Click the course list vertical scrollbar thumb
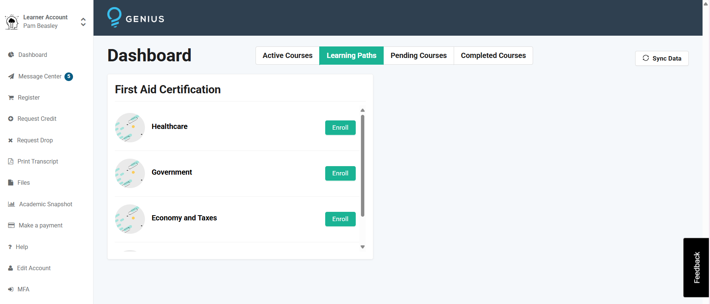710x304 pixels. tap(362, 165)
